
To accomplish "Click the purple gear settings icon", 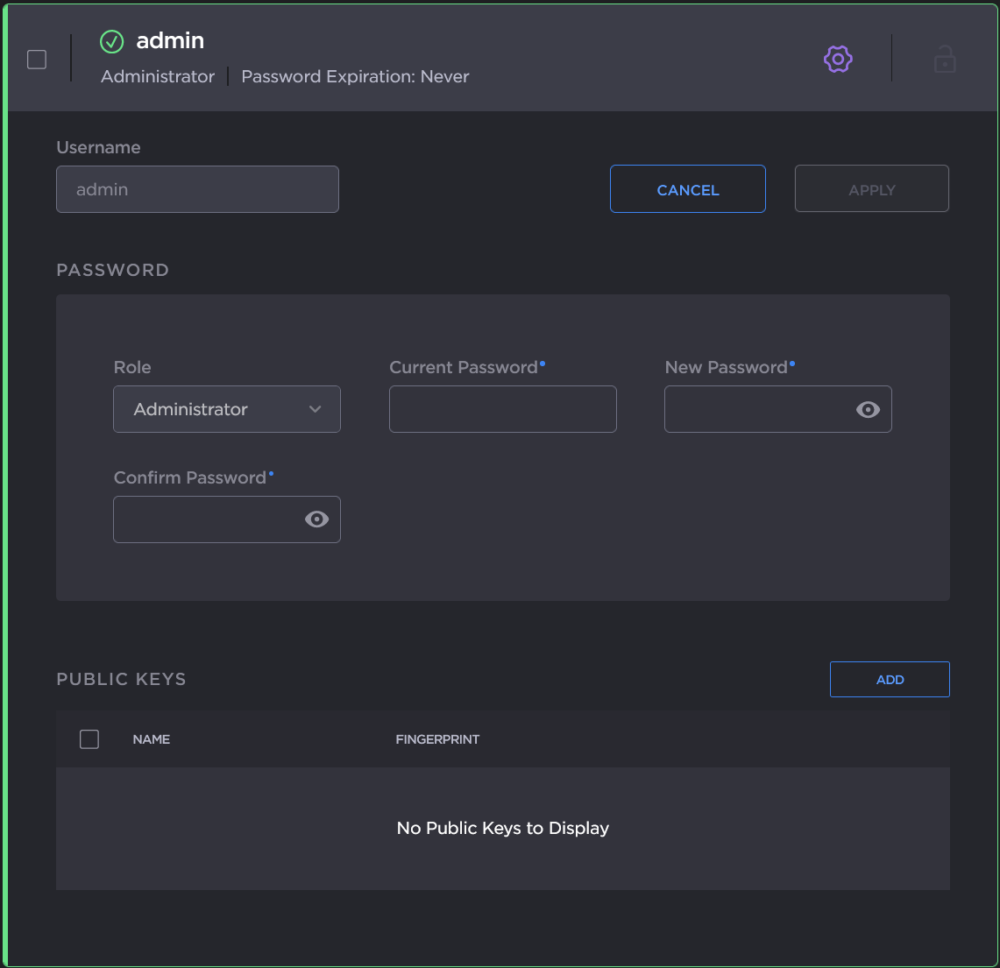I will pos(838,59).
